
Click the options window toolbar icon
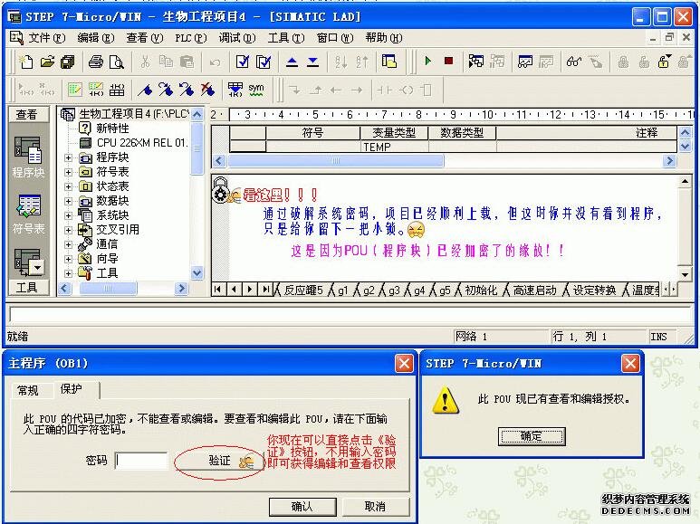tap(388, 62)
